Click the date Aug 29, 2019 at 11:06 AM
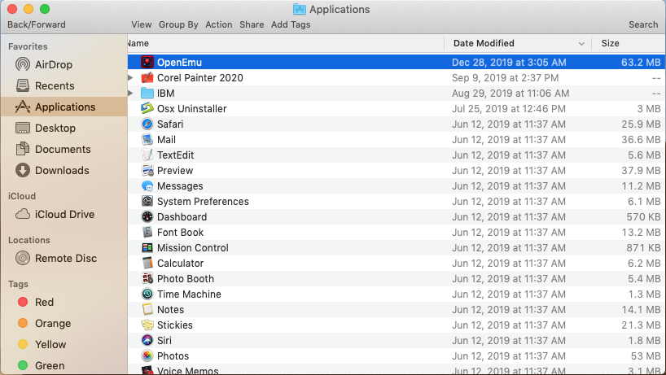666x375 pixels. pos(510,94)
